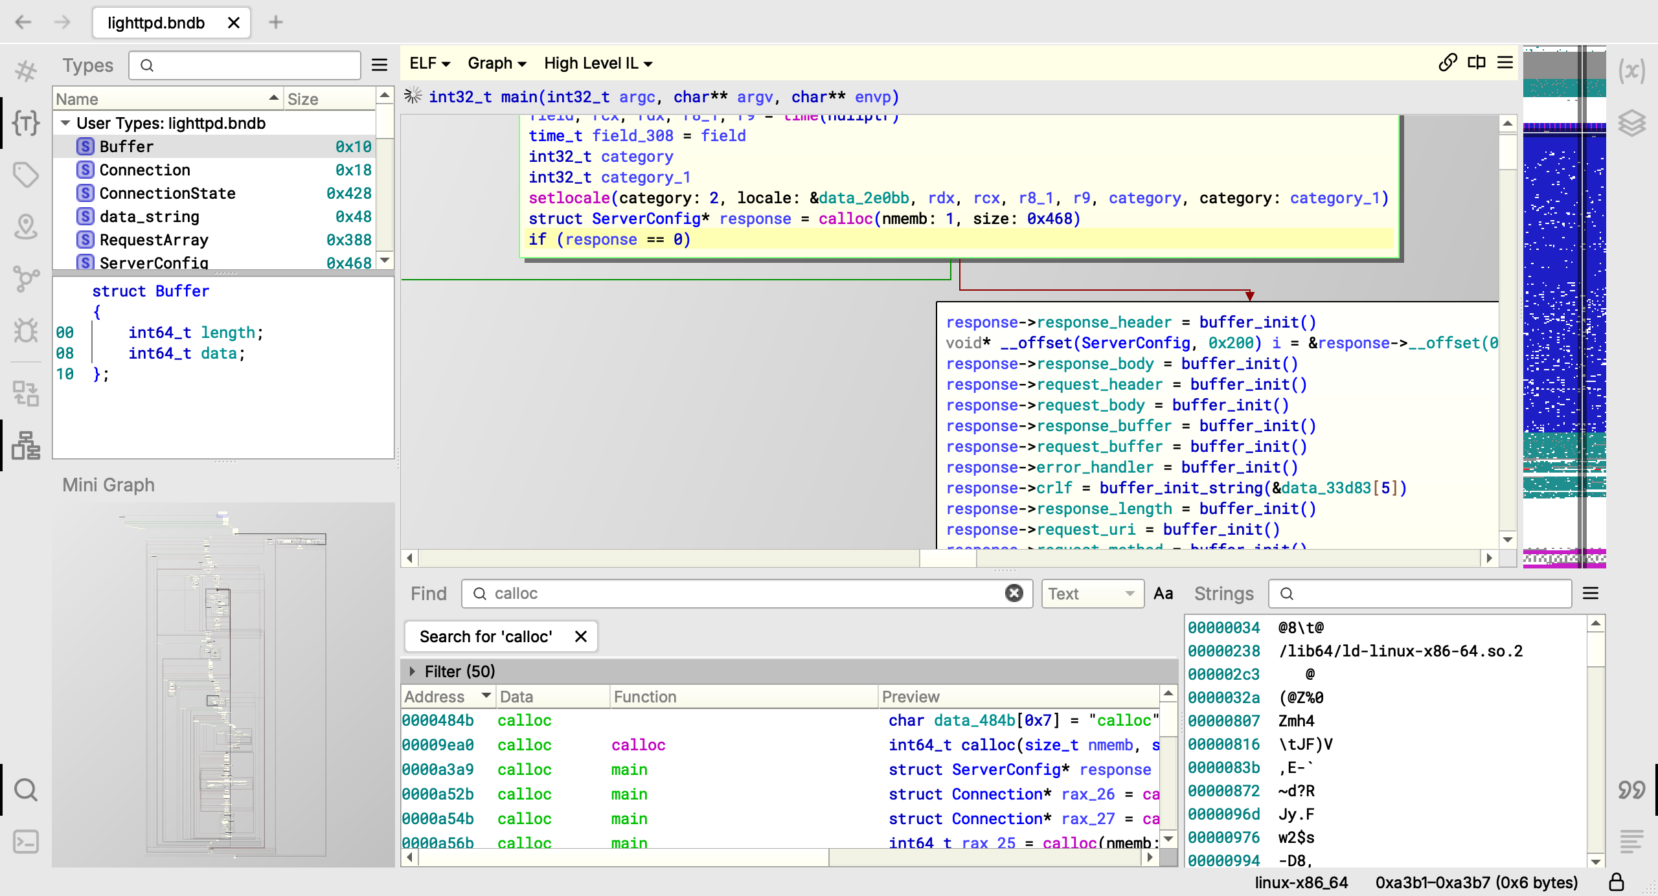Select the Connection type in list
The width and height of the screenshot is (1658, 896).
tap(145, 170)
